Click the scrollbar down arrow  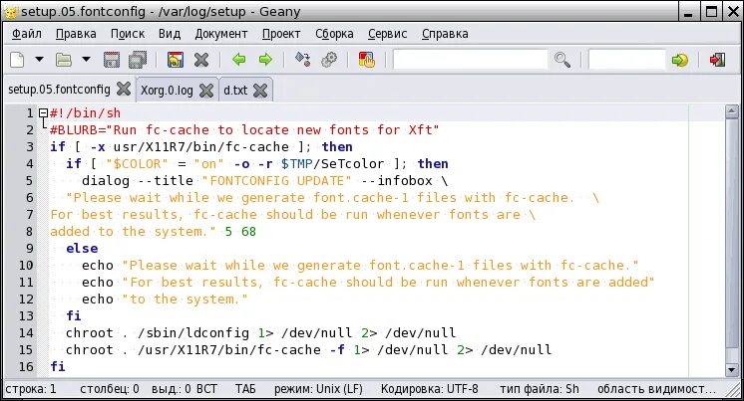[x=731, y=370]
